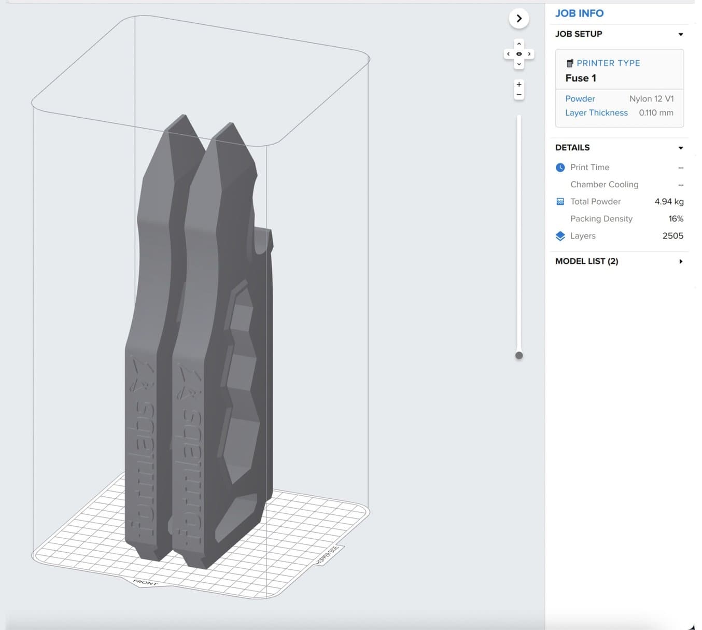Rotate the view left with the left arrow
Image resolution: width=702 pixels, height=630 pixels.
pos(509,54)
